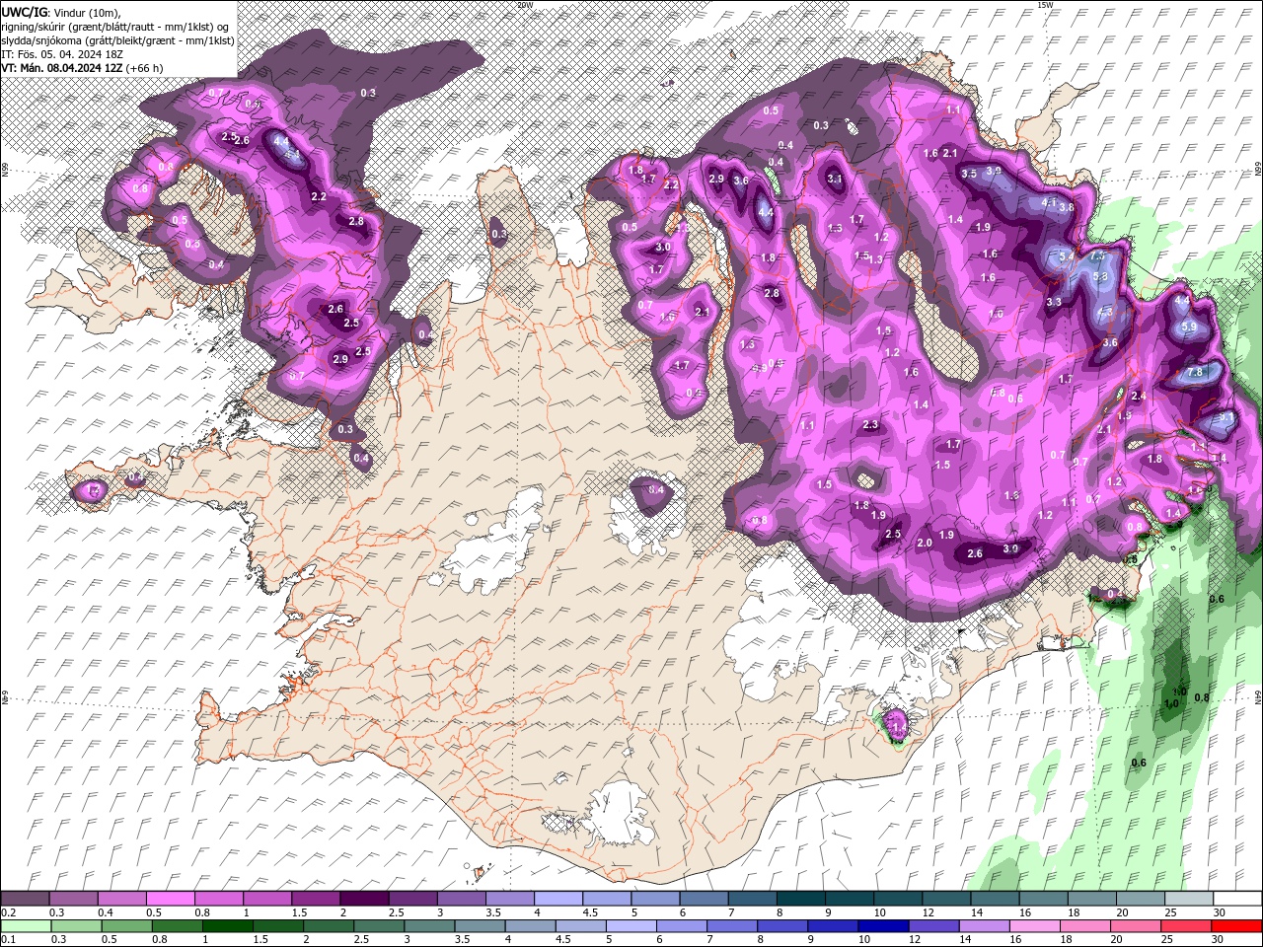
Task: Select the bright pink 0.5 snow legend swatch
Action: pyautogui.click(x=171, y=899)
